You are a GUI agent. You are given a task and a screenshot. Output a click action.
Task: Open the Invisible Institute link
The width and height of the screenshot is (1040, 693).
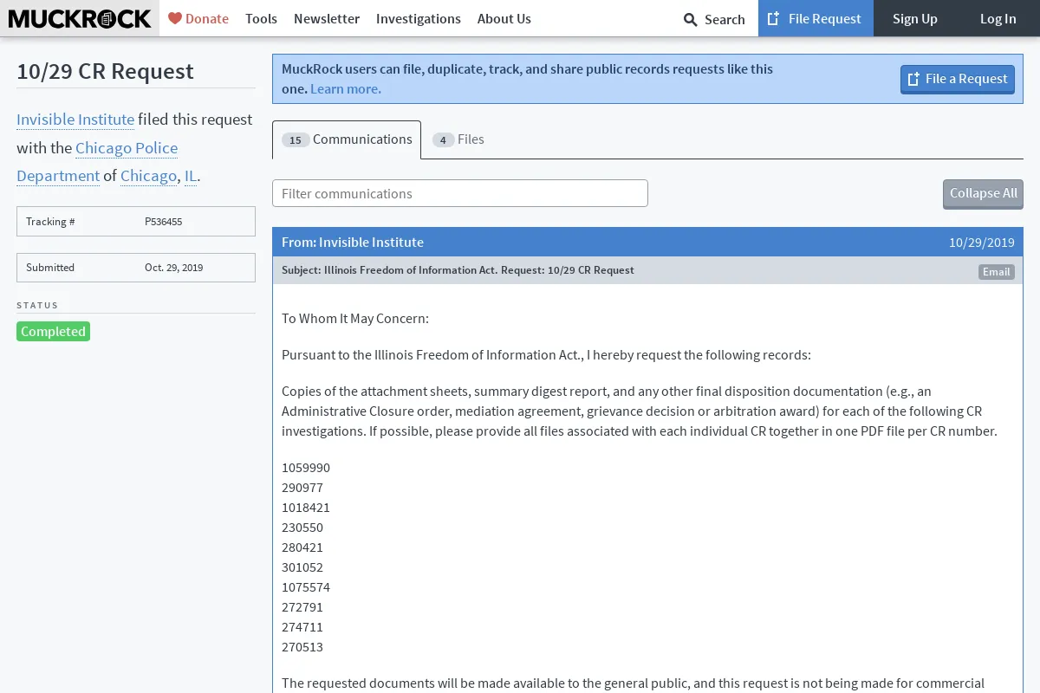pos(75,120)
